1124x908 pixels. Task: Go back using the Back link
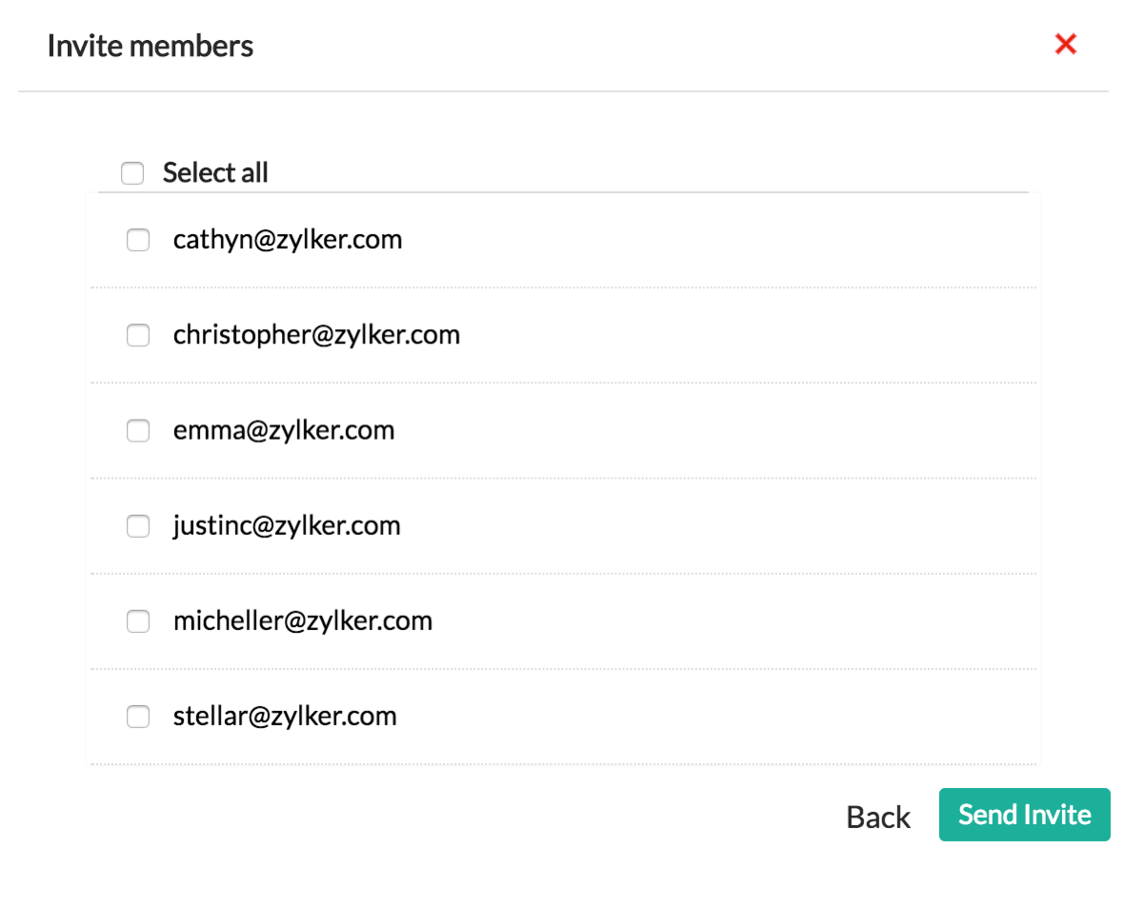coord(878,817)
